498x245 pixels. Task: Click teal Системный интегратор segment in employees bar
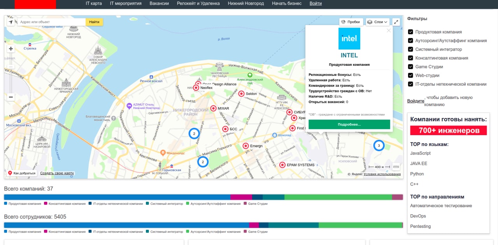pyautogui.click(x=293, y=225)
